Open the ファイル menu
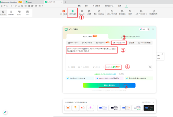Viewport: 173px width, 117px height. (4, 6)
